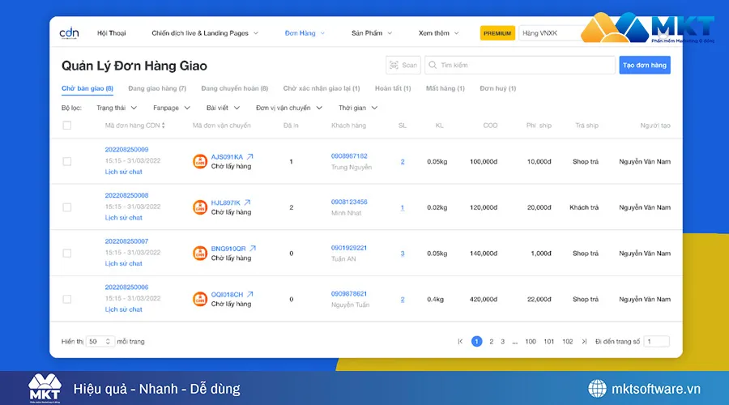Click the Đi đến trang số field
729x405 pixels.
(x=656, y=341)
